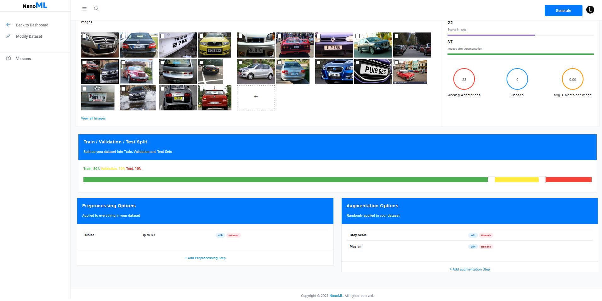Click the plus tile to add images
Viewport: 602px width, 301px height.
point(256,98)
